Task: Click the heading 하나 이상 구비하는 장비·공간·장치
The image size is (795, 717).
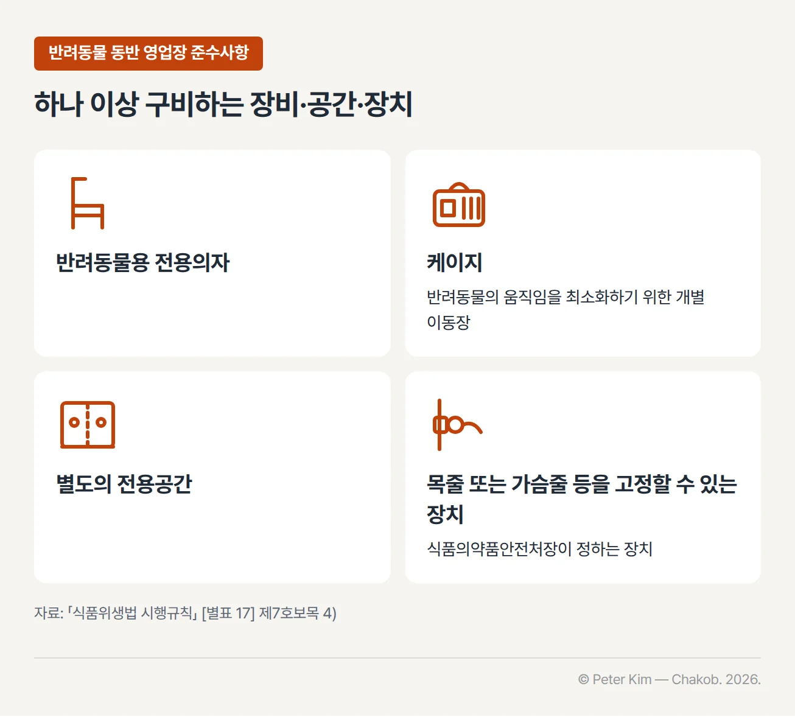Action: (x=223, y=104)
